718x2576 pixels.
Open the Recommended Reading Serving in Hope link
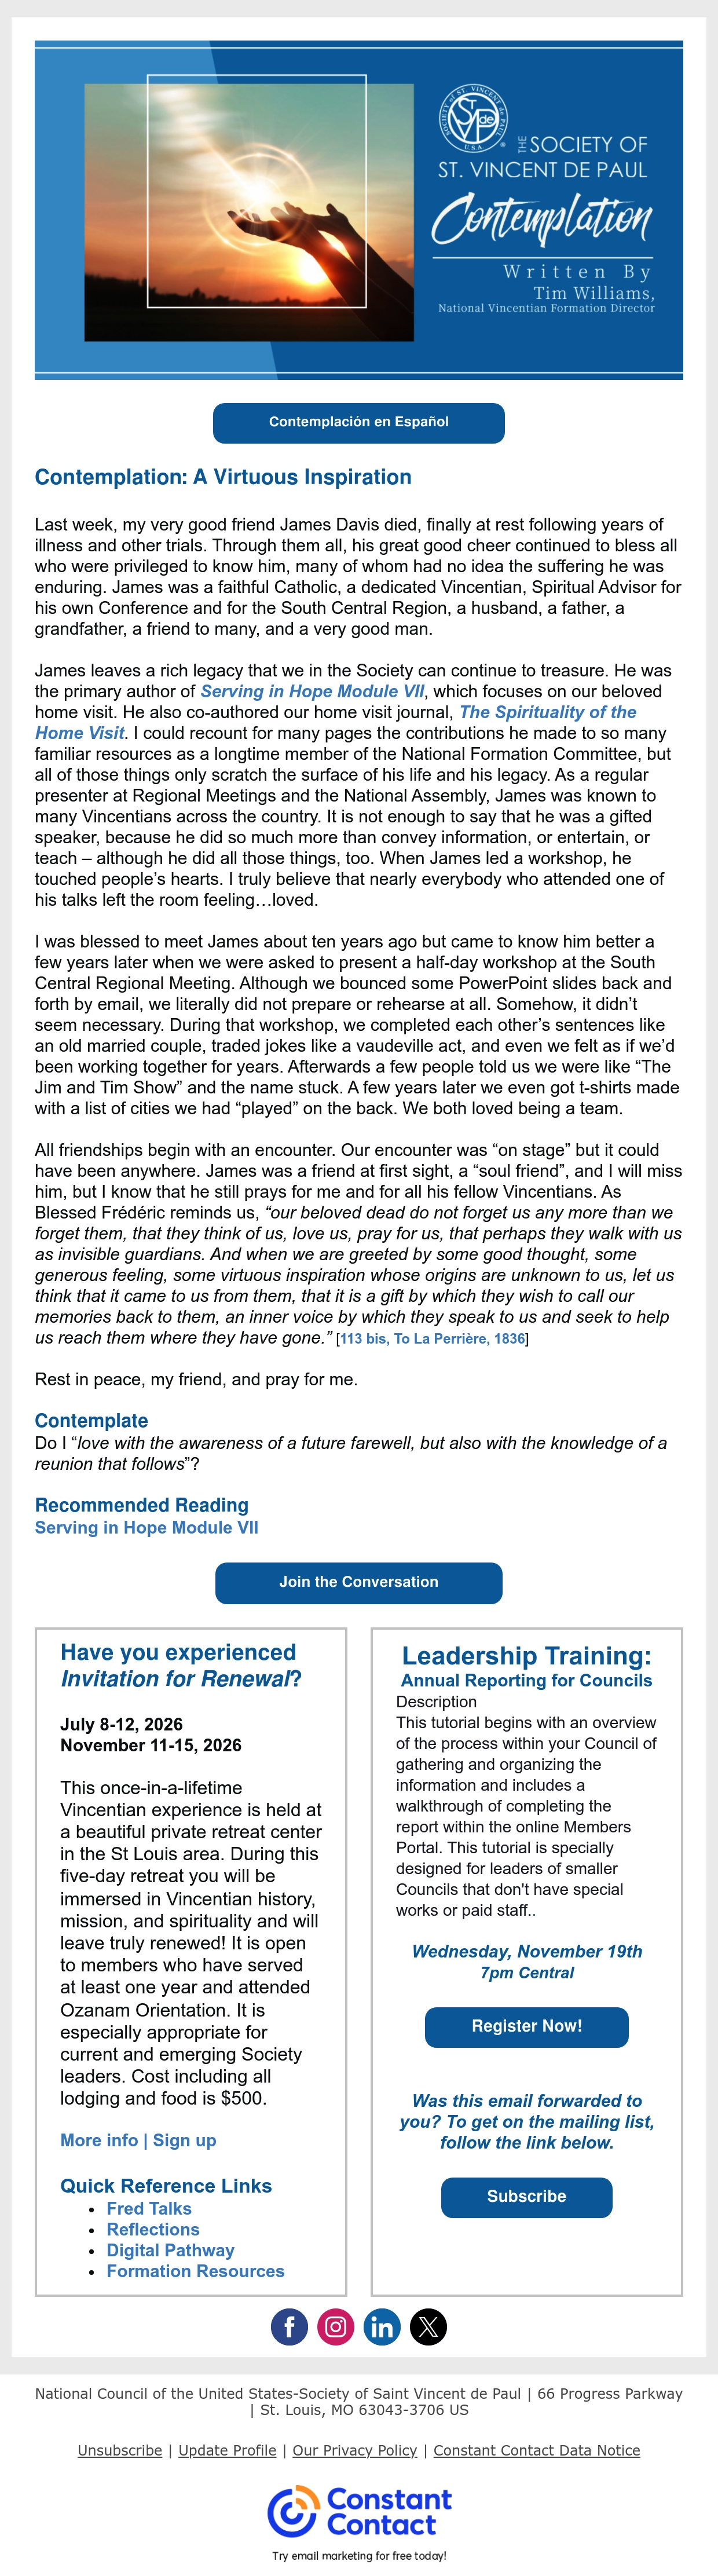coord(147,1528)
